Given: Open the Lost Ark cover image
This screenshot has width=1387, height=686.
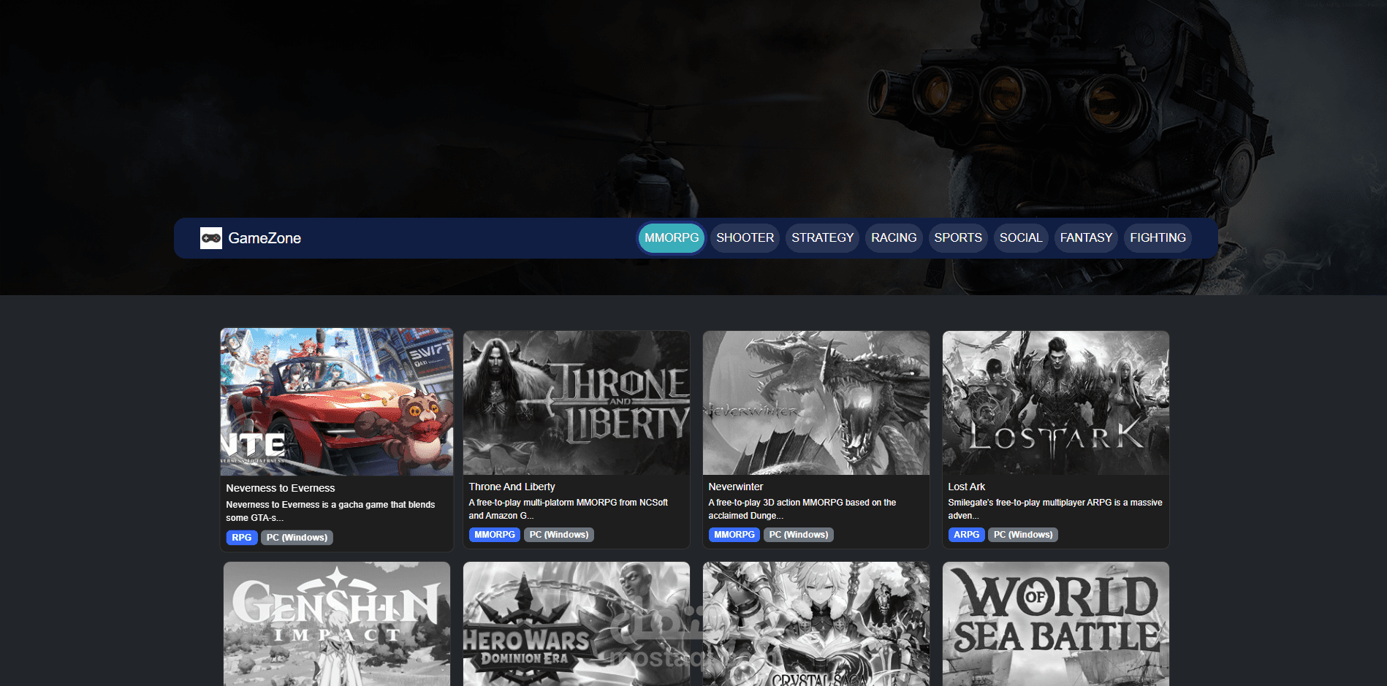Looking at the screenshot, I should click(x=1056, y=403).
